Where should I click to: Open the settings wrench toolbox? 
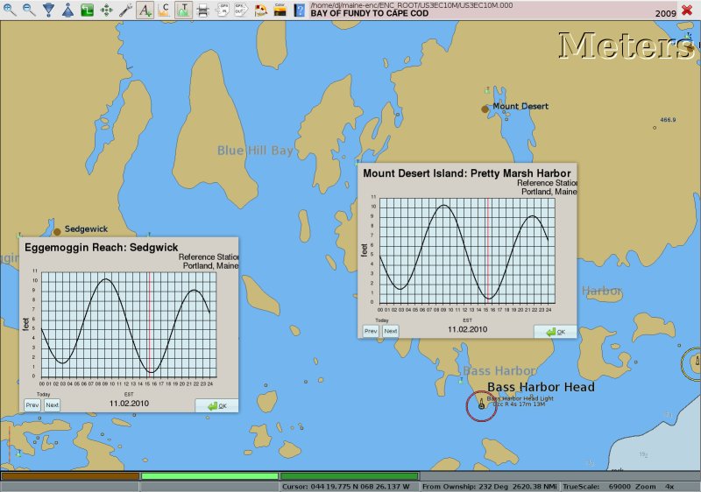(x=125, y=11)
